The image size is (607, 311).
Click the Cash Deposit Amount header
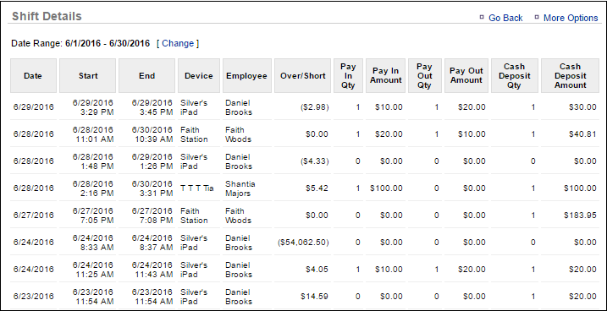571,76
